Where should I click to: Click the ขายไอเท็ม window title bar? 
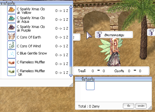point(37,3)
